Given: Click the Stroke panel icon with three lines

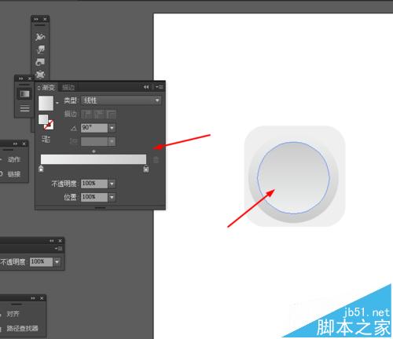Looking at the screenshot, I should tap(24, 108).
